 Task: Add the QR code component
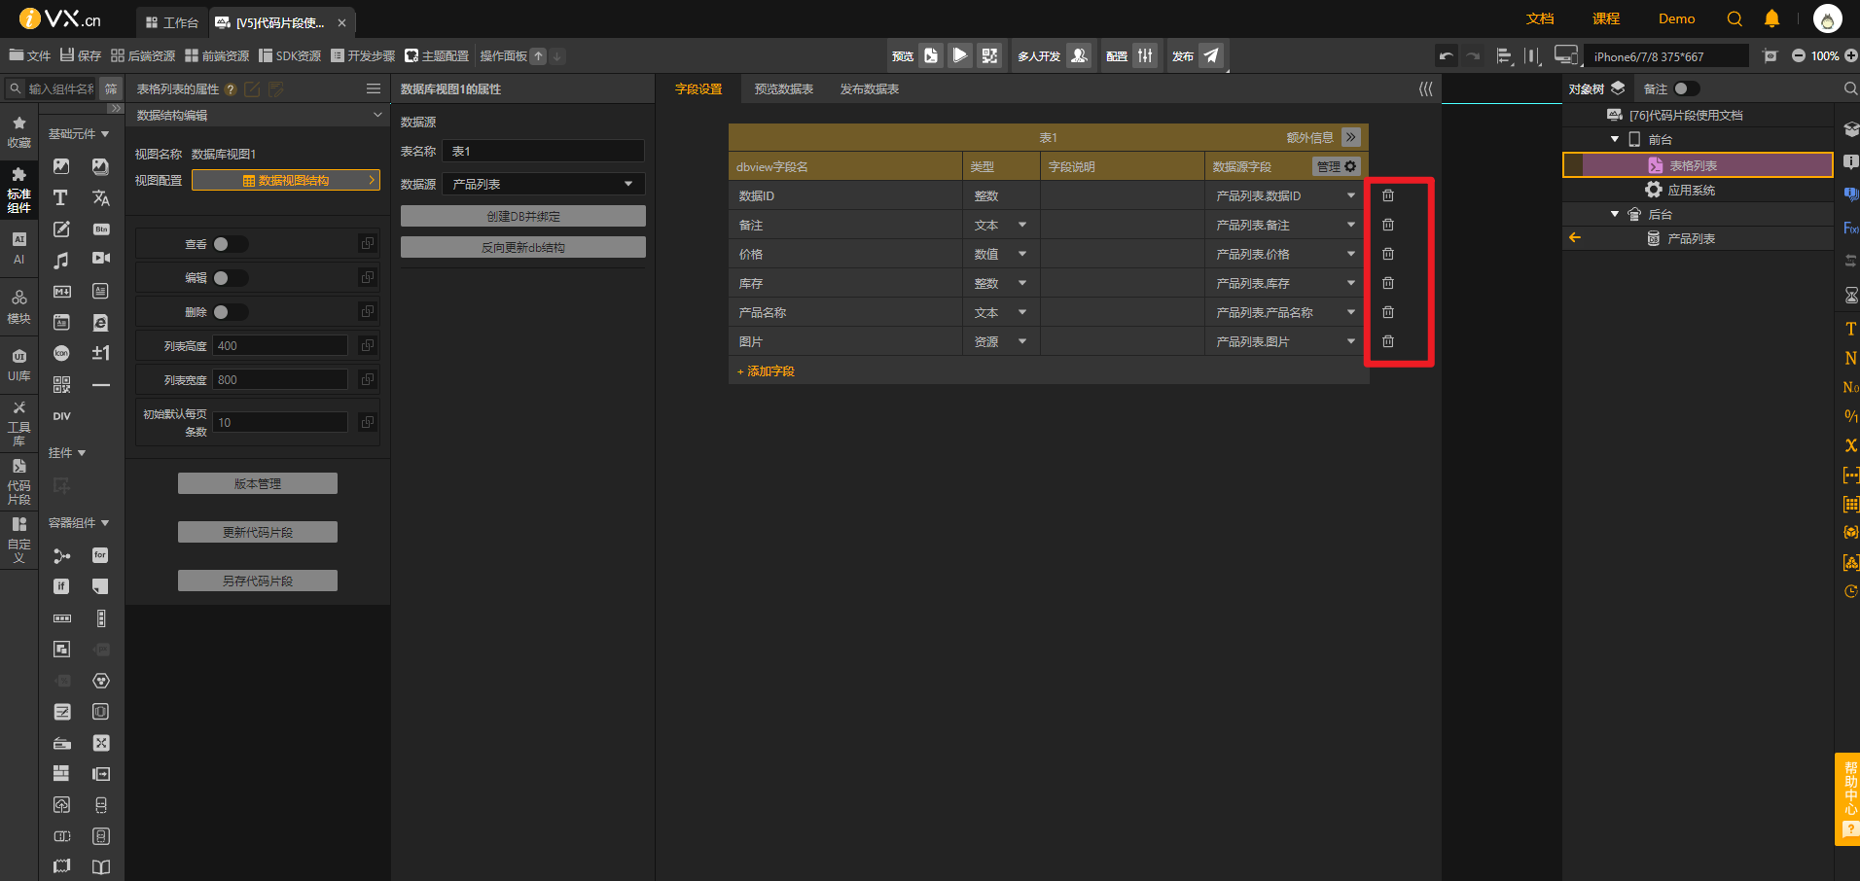click(x=61, y=385)
